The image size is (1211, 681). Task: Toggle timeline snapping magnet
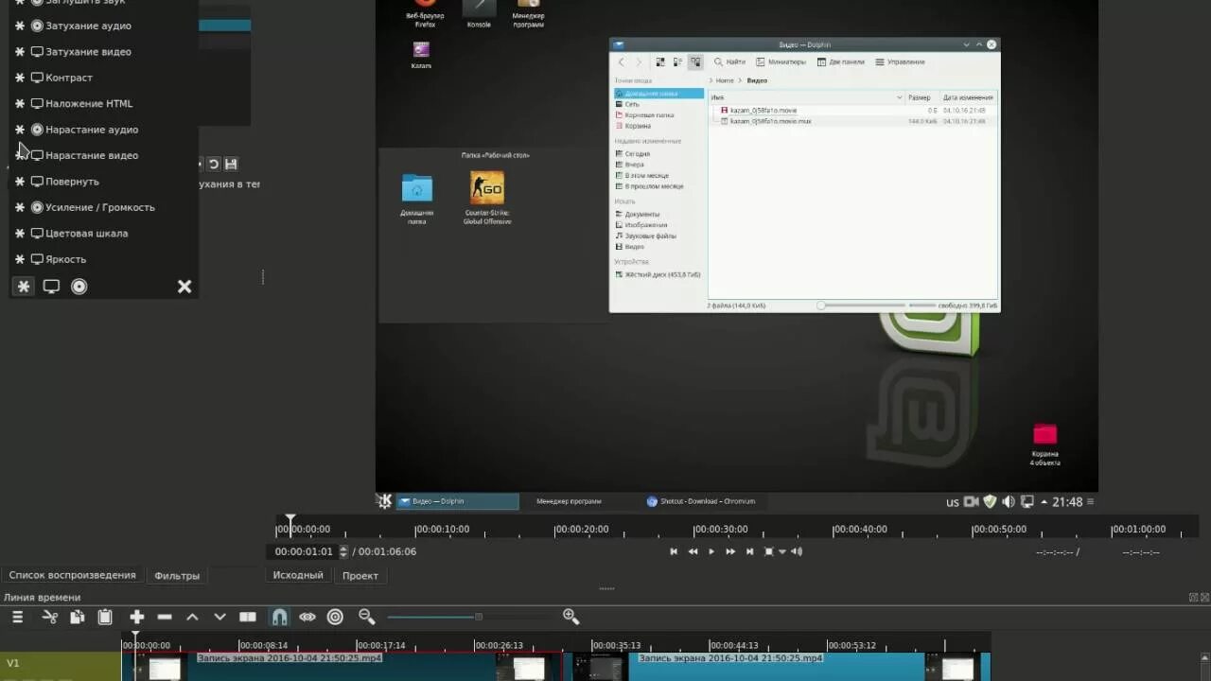(x=279, y=617)
